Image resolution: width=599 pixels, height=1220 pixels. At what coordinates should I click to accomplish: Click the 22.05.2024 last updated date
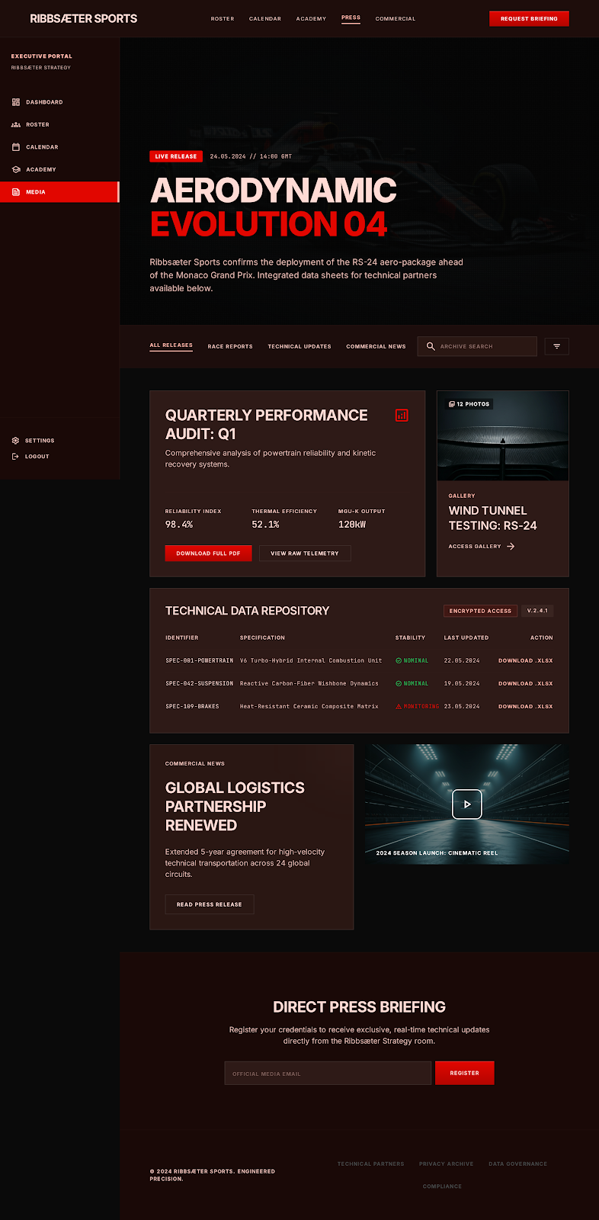tap(462, 660)
